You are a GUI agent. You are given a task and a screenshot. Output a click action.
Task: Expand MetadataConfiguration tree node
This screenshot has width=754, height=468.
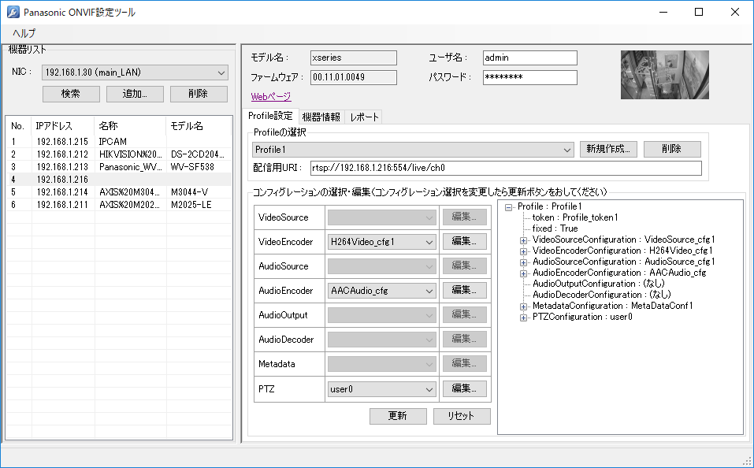click(x=523, y=306)
